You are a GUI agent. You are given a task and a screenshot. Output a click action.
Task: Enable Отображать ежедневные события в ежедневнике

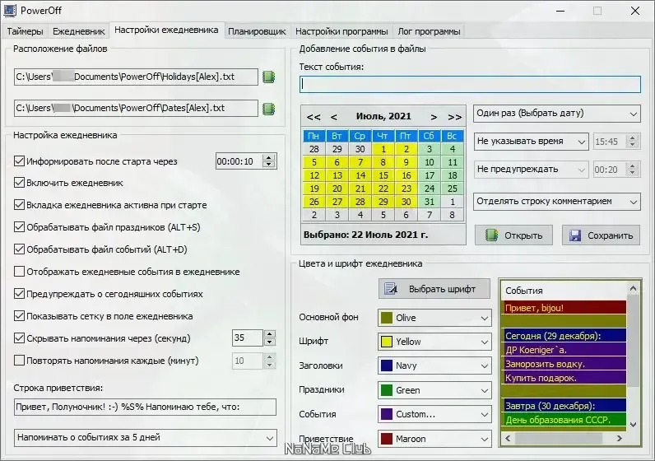click(19, 272)
